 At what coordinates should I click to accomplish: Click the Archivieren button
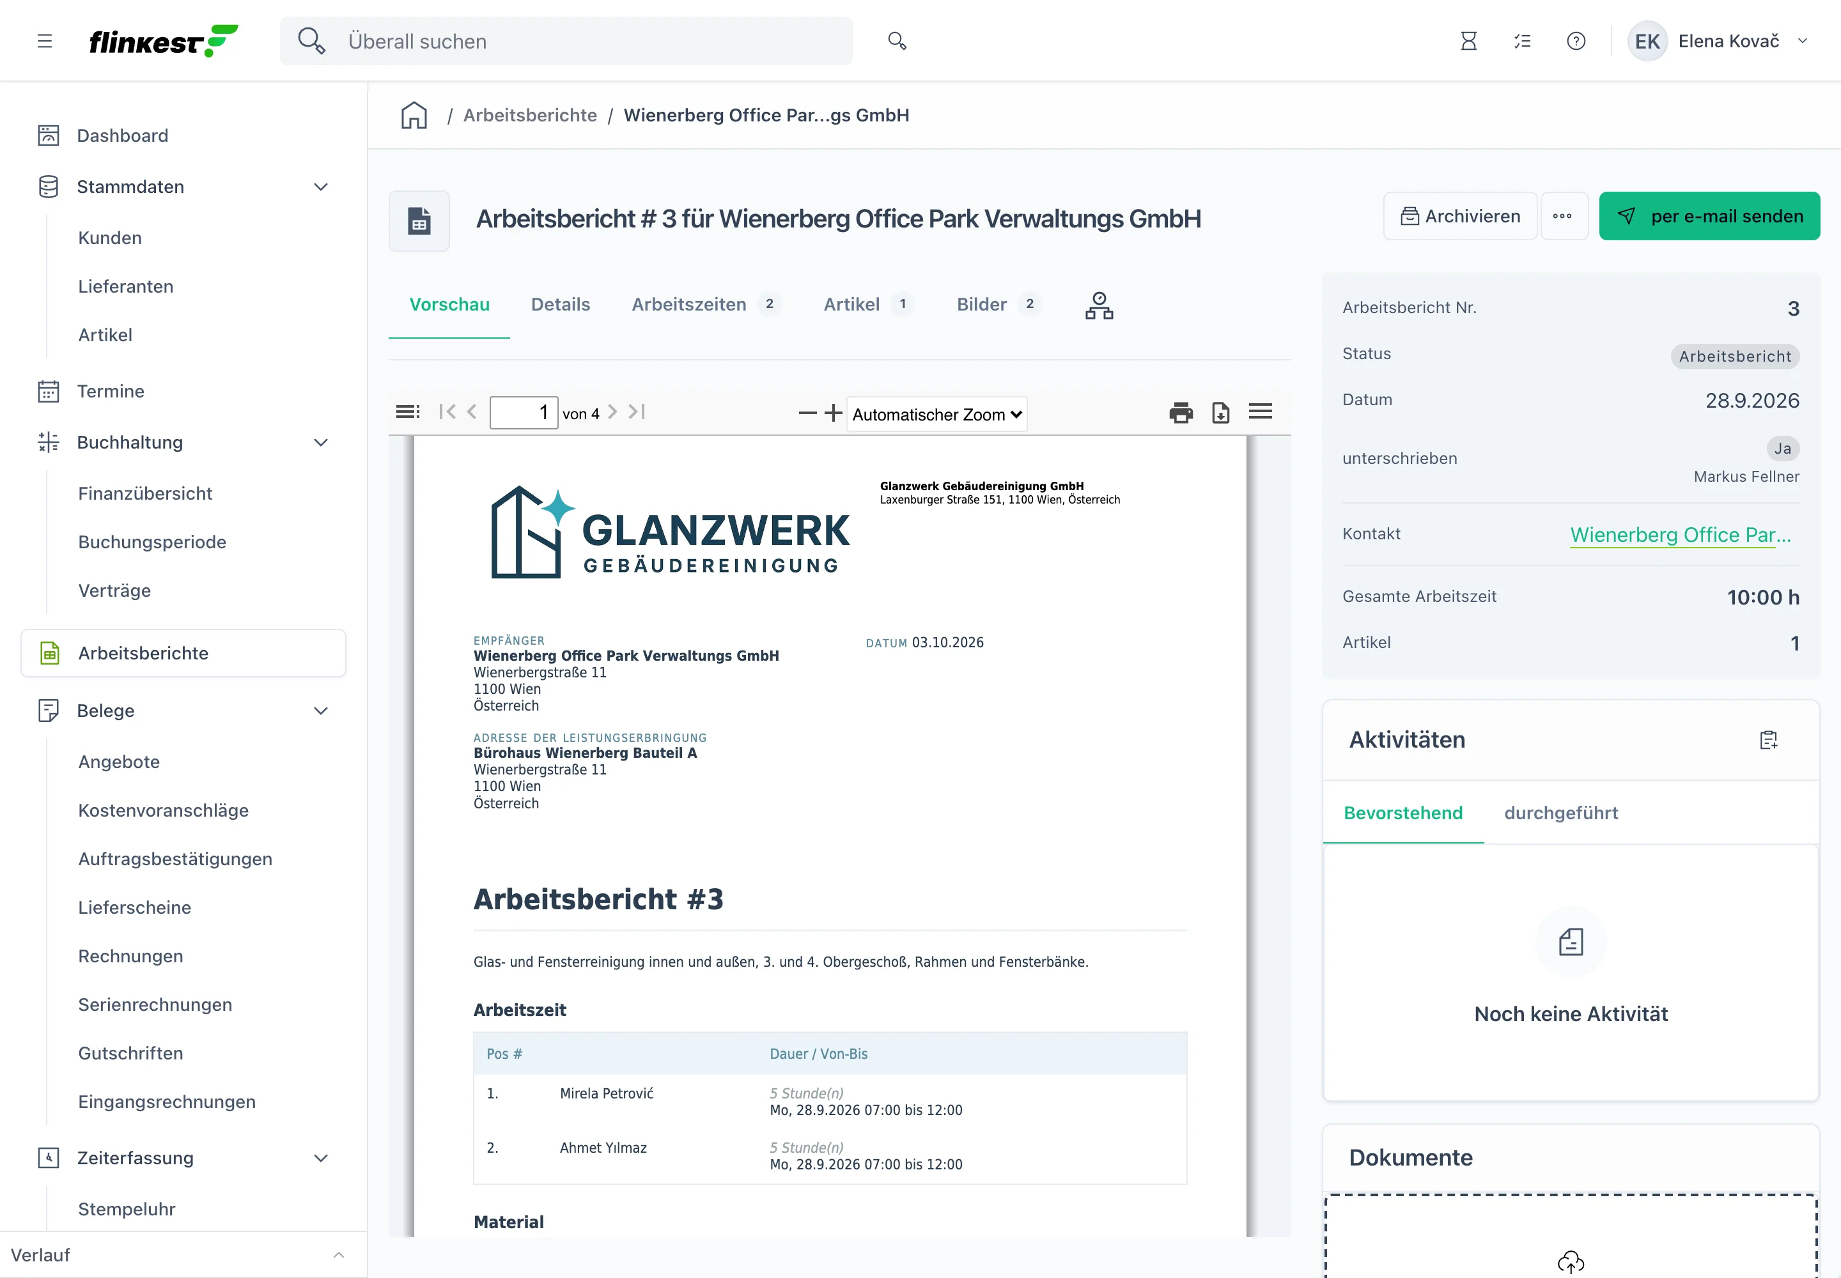click(1459, 216)
